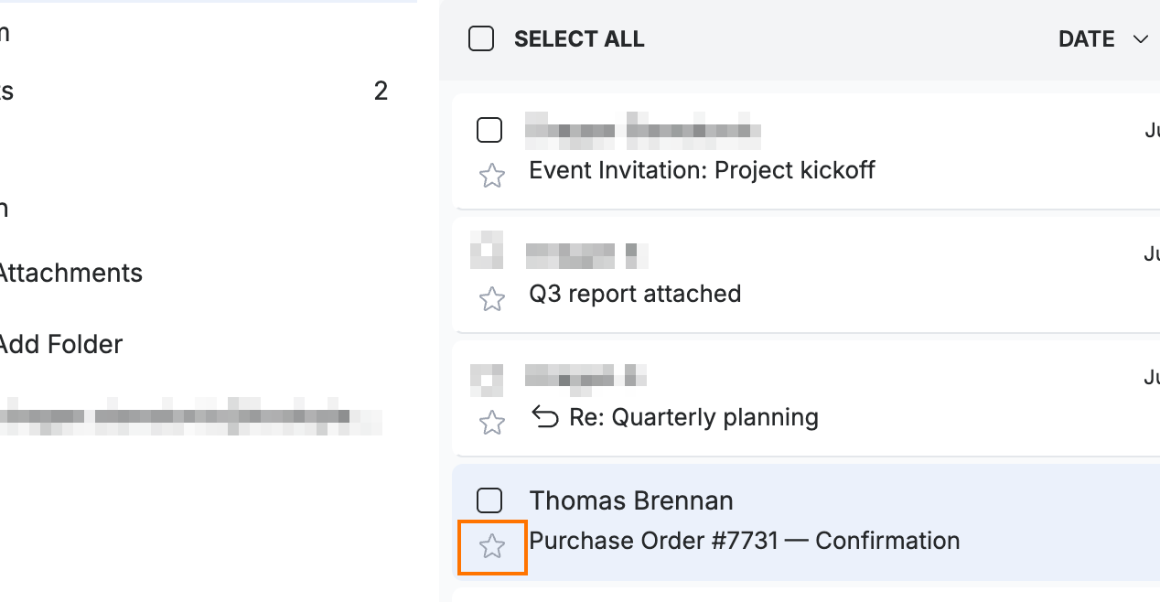Star the Event Invitation: Project kickoff email

492,176
